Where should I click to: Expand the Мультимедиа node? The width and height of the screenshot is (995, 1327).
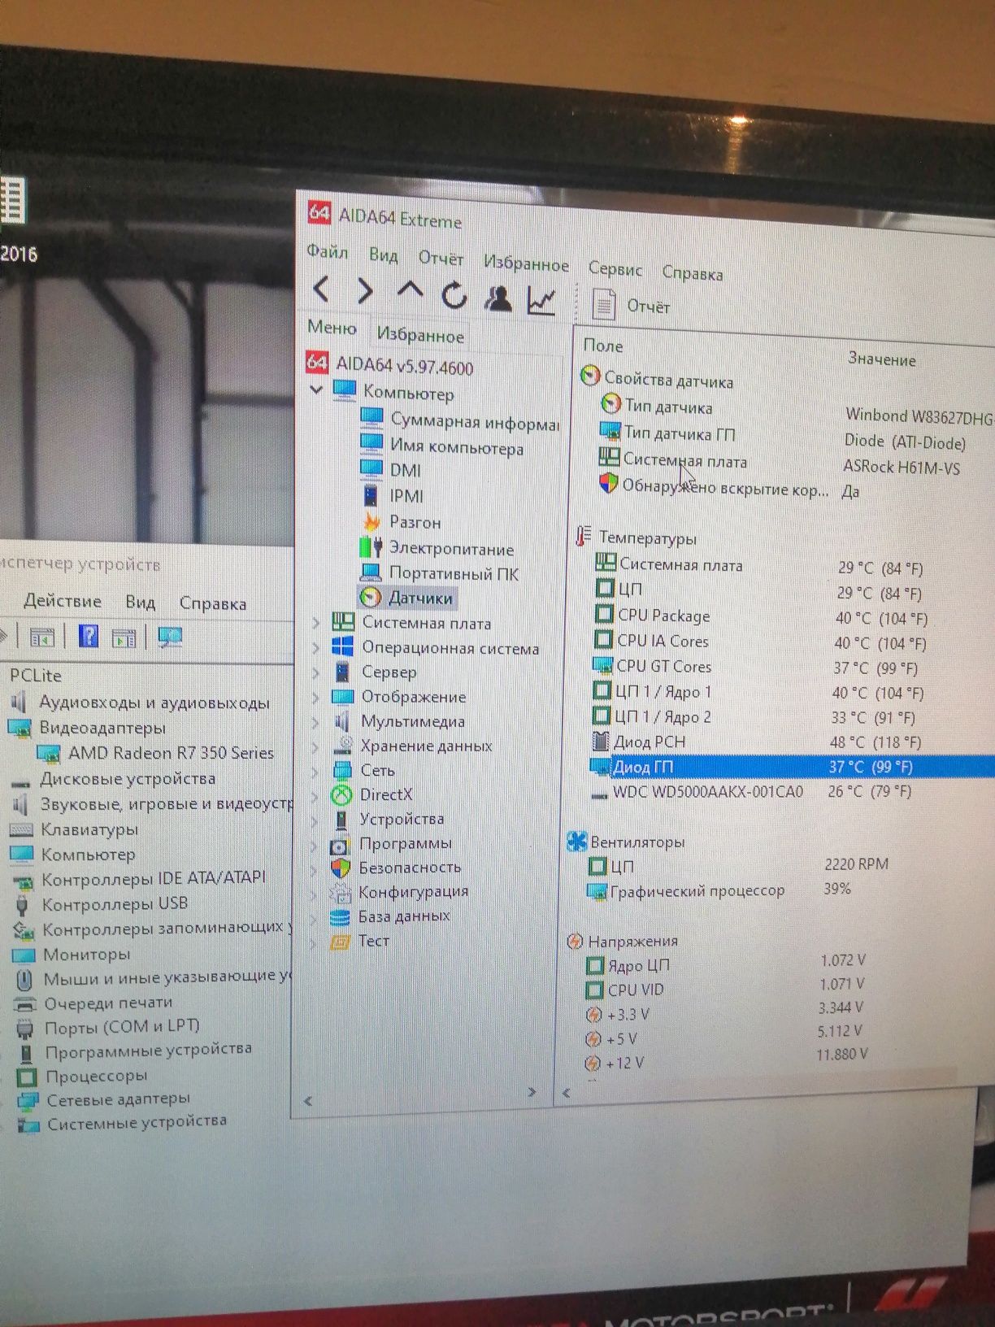pyautogui.click(x=316, y=721)
